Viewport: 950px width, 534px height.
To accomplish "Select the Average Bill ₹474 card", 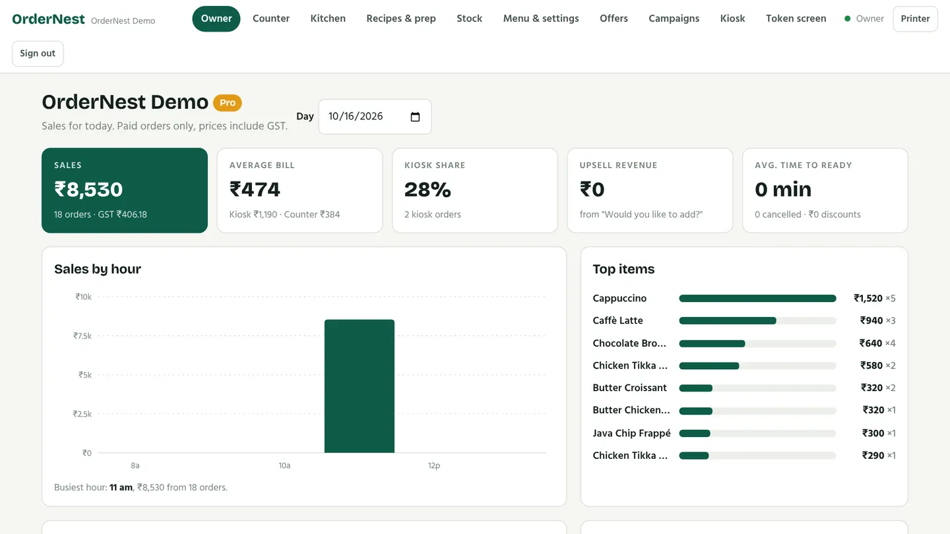I will [x=300, y=191].
